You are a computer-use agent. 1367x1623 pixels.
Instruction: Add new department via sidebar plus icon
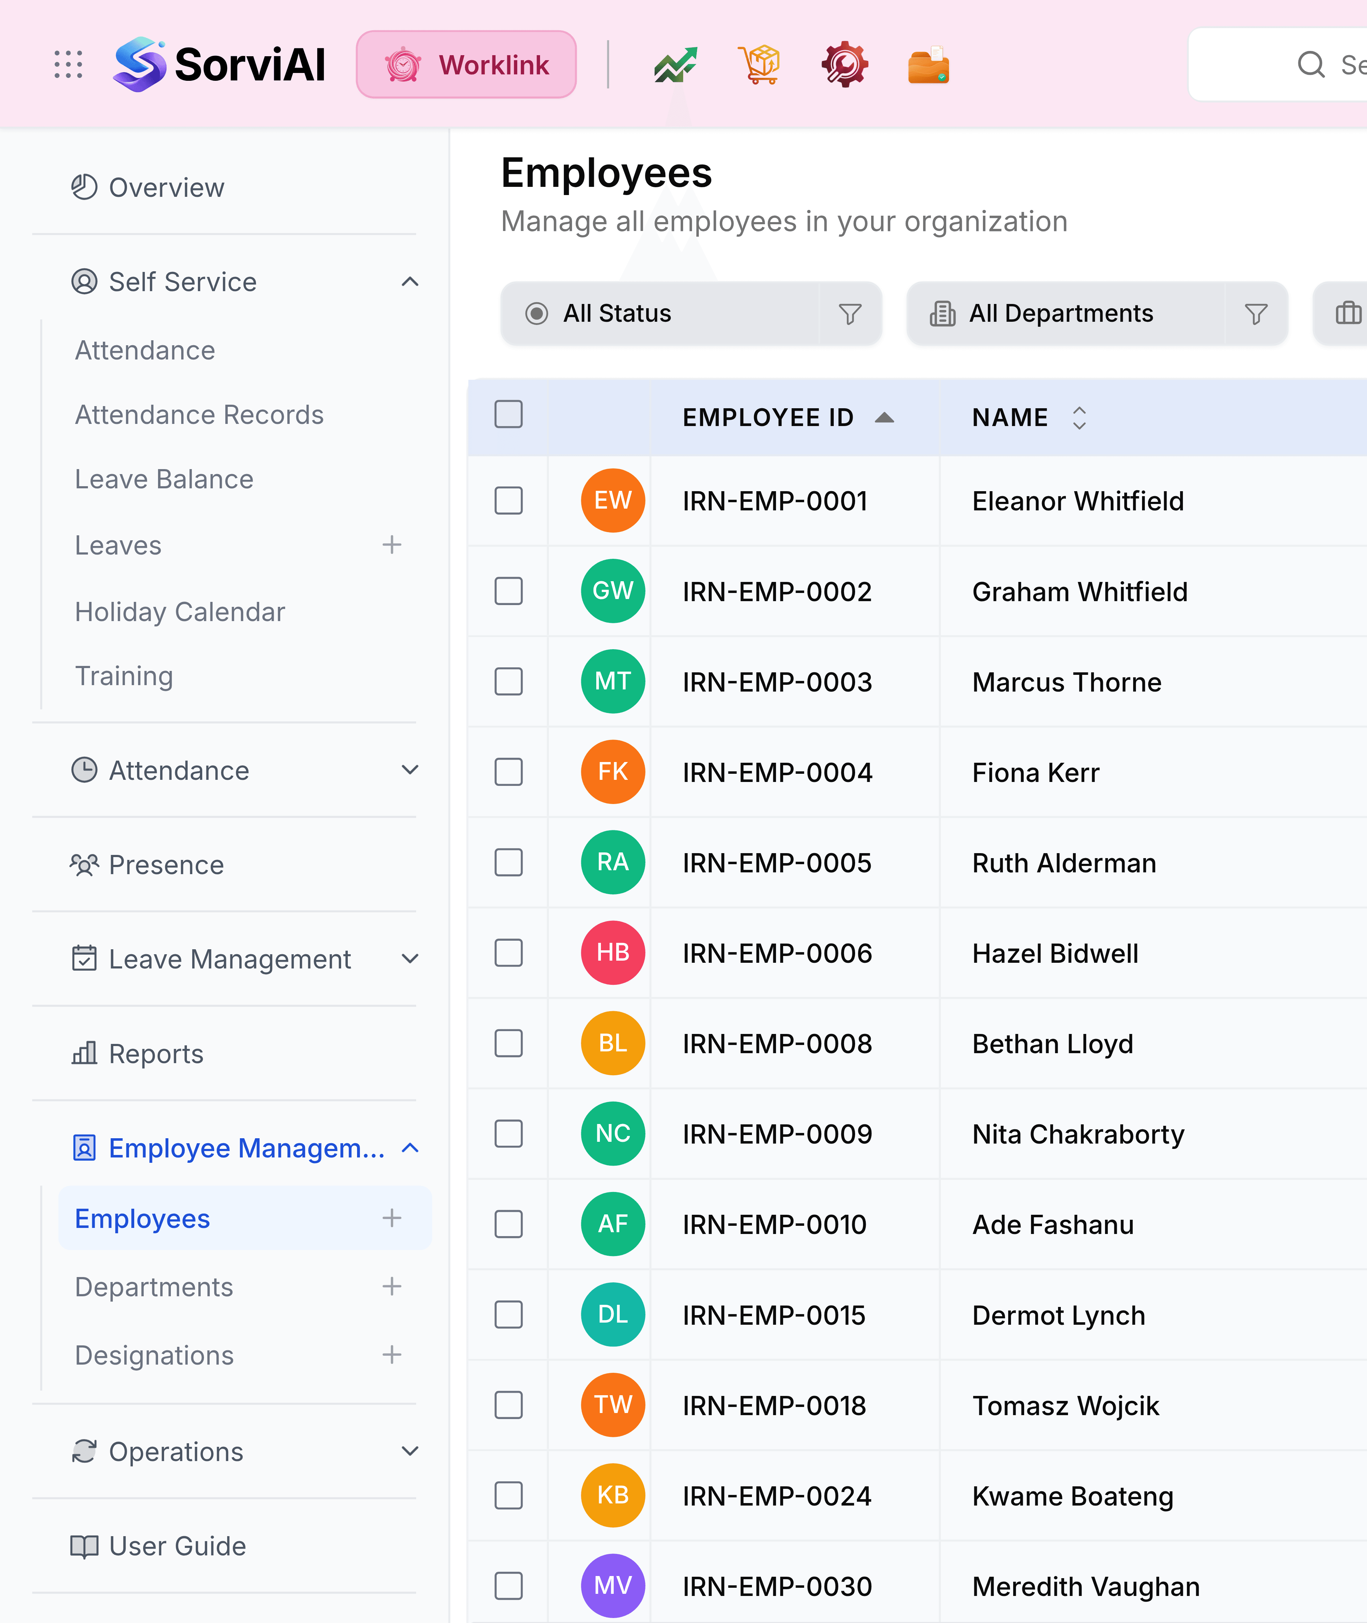pos(392,1287)
